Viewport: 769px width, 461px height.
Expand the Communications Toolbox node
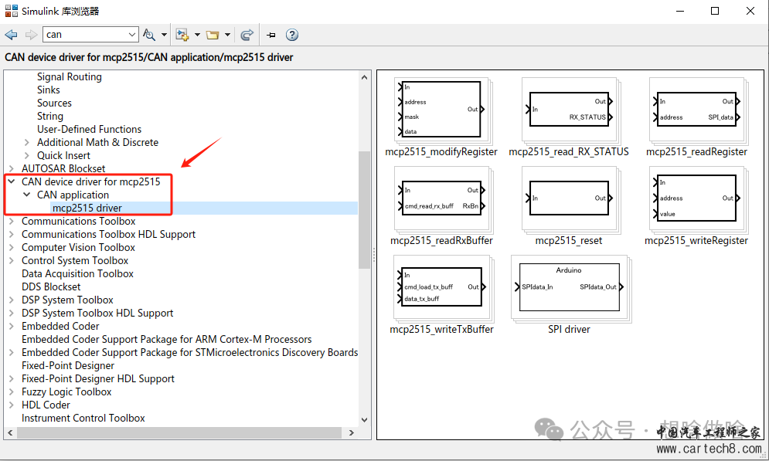pyautogui.click(x=12, y=221)
